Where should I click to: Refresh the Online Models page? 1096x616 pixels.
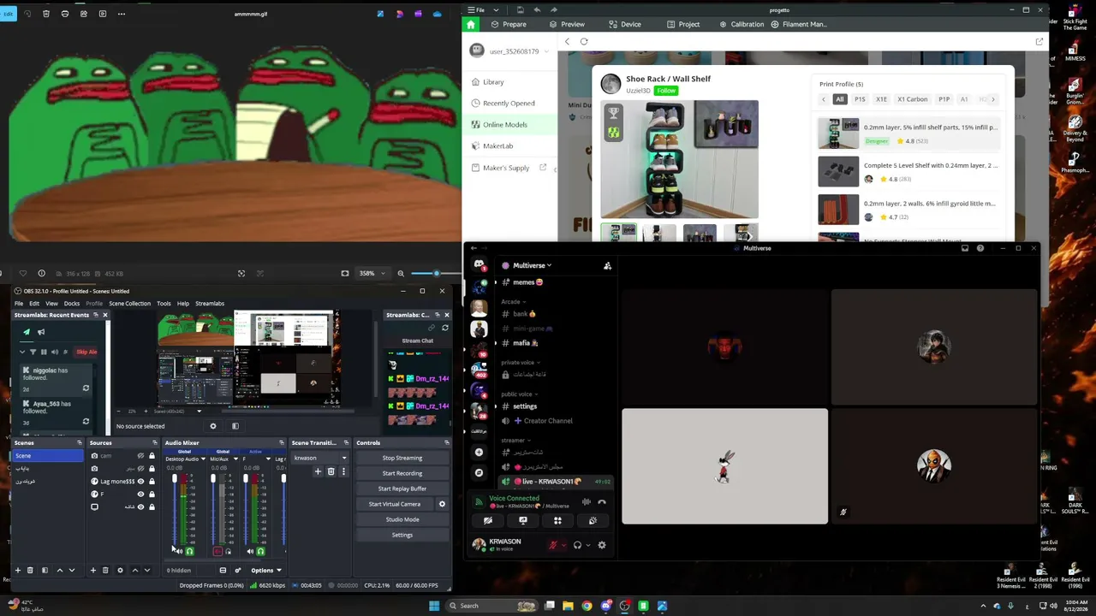(584, 41)
